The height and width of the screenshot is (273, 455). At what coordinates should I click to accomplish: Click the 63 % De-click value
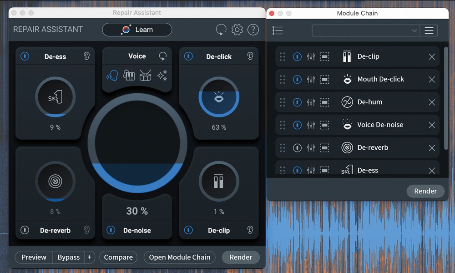tap(219, 127)
